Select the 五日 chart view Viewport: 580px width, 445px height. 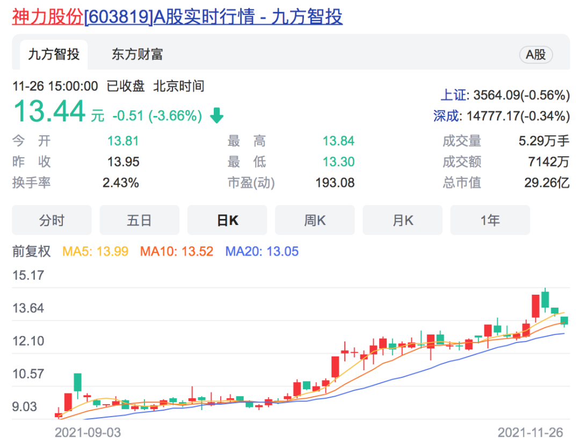coord(139,220)
